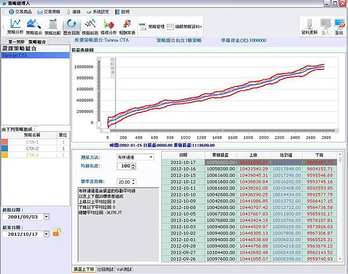
Task: Open the 策略分析 strategy analysis tool
Action: click(x=15, y=27)
